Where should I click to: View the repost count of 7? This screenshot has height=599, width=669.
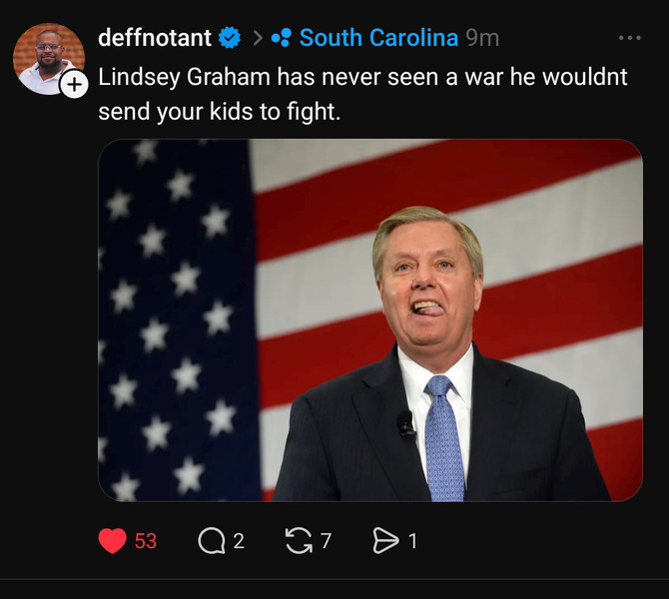click(x=326, y=541)
